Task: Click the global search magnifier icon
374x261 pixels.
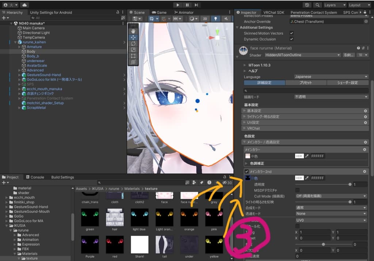Action: coord(317,5)
